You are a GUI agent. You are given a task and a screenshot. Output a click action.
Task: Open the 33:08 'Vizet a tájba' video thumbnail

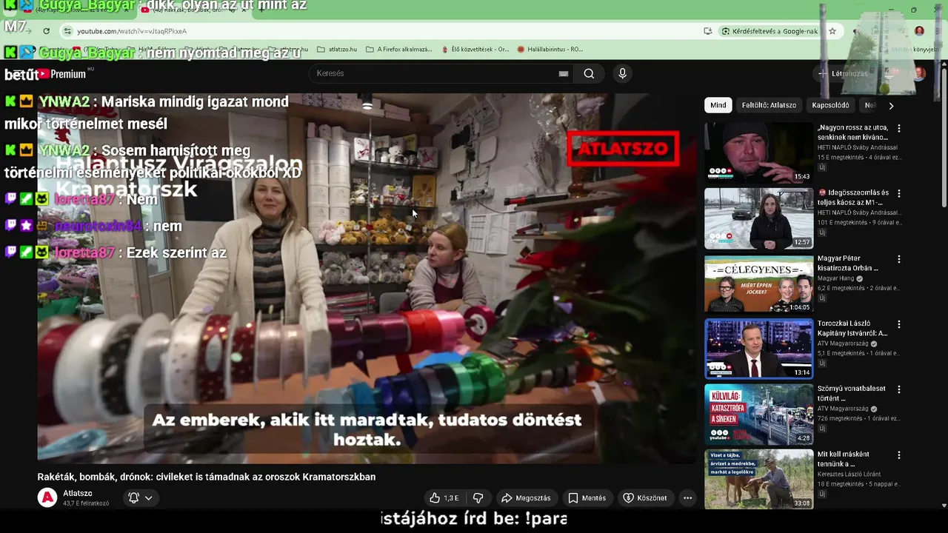pos(758,479)
